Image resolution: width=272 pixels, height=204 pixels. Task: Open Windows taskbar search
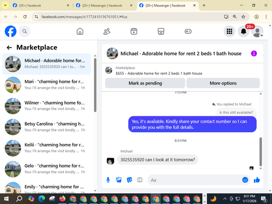(x=19, y=199)
